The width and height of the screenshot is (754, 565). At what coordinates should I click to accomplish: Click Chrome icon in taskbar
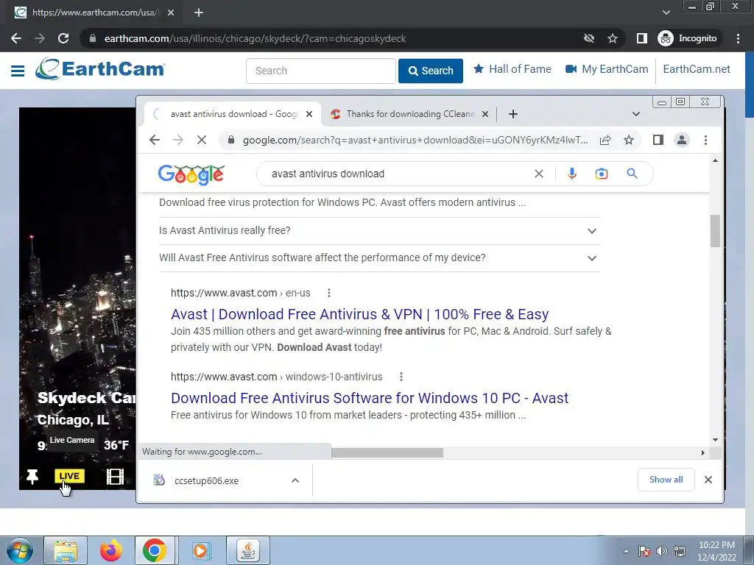click(x=155, y=550)
